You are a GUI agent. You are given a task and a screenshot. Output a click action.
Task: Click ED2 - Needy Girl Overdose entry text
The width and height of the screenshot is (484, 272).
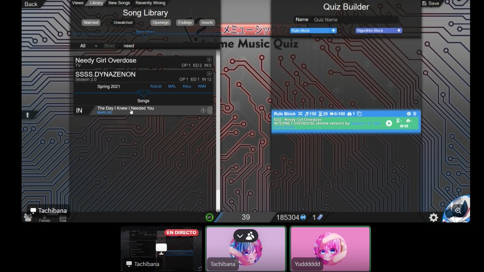[x=298, y=120]
